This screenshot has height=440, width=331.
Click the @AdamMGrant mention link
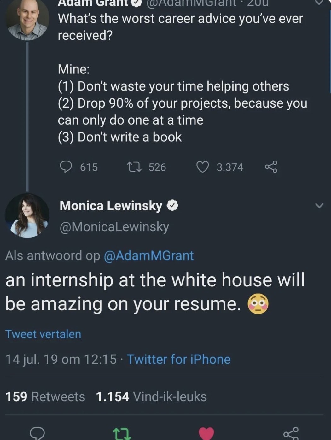[148, 255]
